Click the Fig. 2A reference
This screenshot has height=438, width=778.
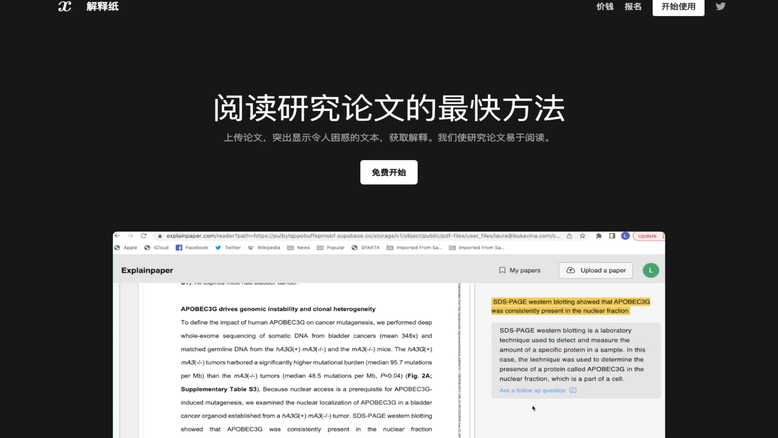click(419, 376)
